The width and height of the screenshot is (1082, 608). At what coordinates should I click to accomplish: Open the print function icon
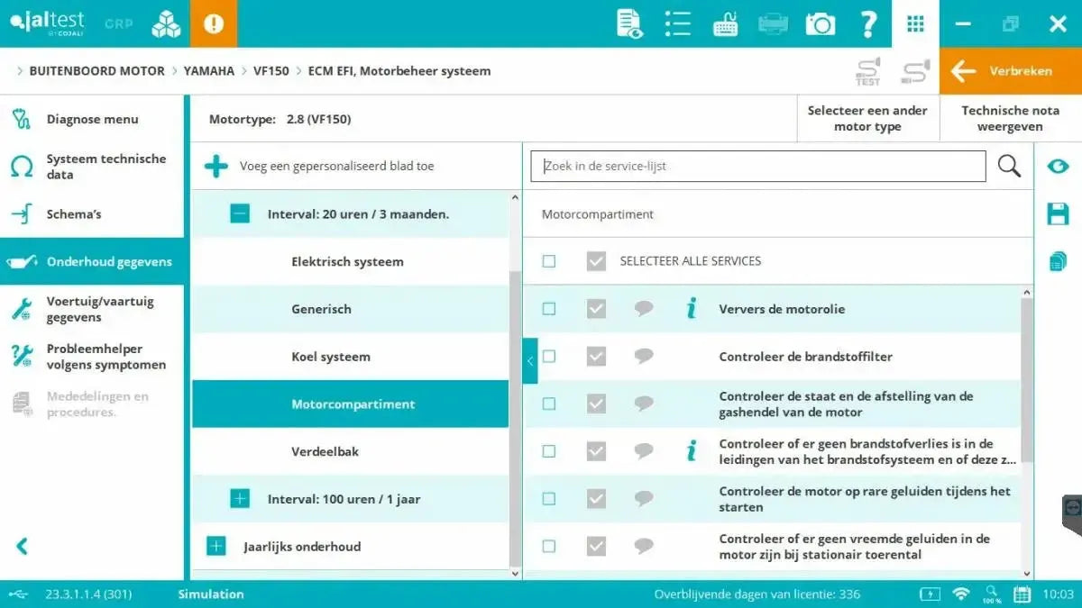coord(773,23)
